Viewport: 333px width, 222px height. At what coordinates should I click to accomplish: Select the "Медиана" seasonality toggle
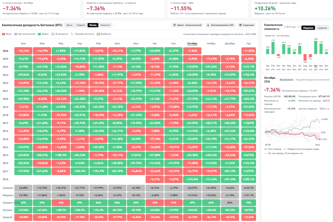(x=308, y=28)
